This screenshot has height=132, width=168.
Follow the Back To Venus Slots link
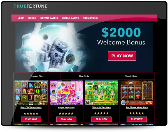click(x=31, y=107)
